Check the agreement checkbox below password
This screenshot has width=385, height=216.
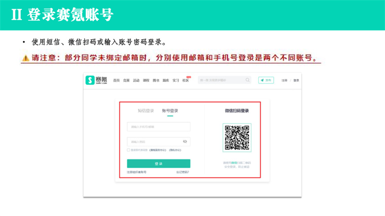coord(129,150)
